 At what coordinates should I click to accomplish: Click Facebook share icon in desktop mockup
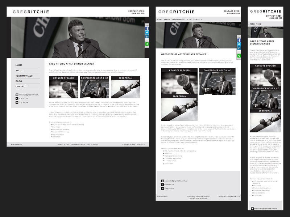click(x=147, y=28)
